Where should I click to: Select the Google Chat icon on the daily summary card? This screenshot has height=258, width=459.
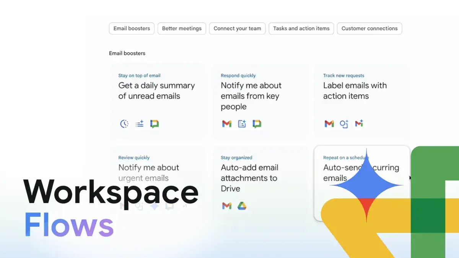(155, 123)
